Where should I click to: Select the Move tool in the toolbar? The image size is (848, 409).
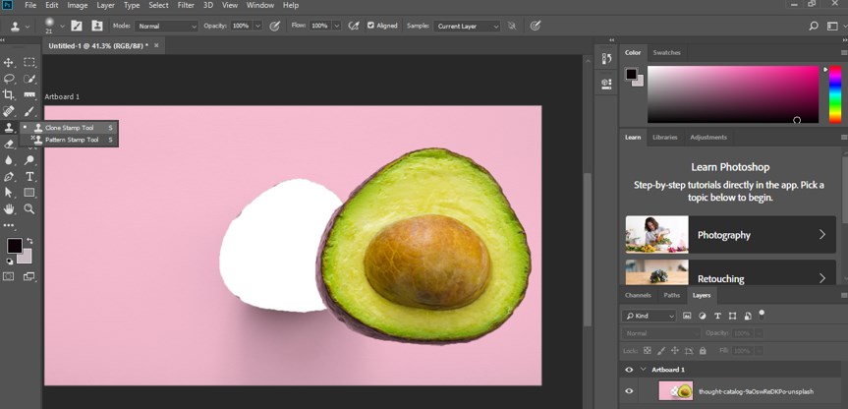click(x=9, y=62)
